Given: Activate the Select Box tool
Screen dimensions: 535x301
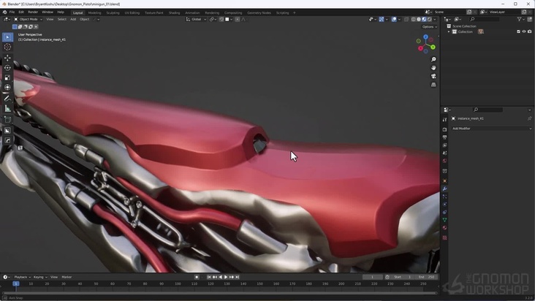Looking at the screenshot, I should [7, 37].
